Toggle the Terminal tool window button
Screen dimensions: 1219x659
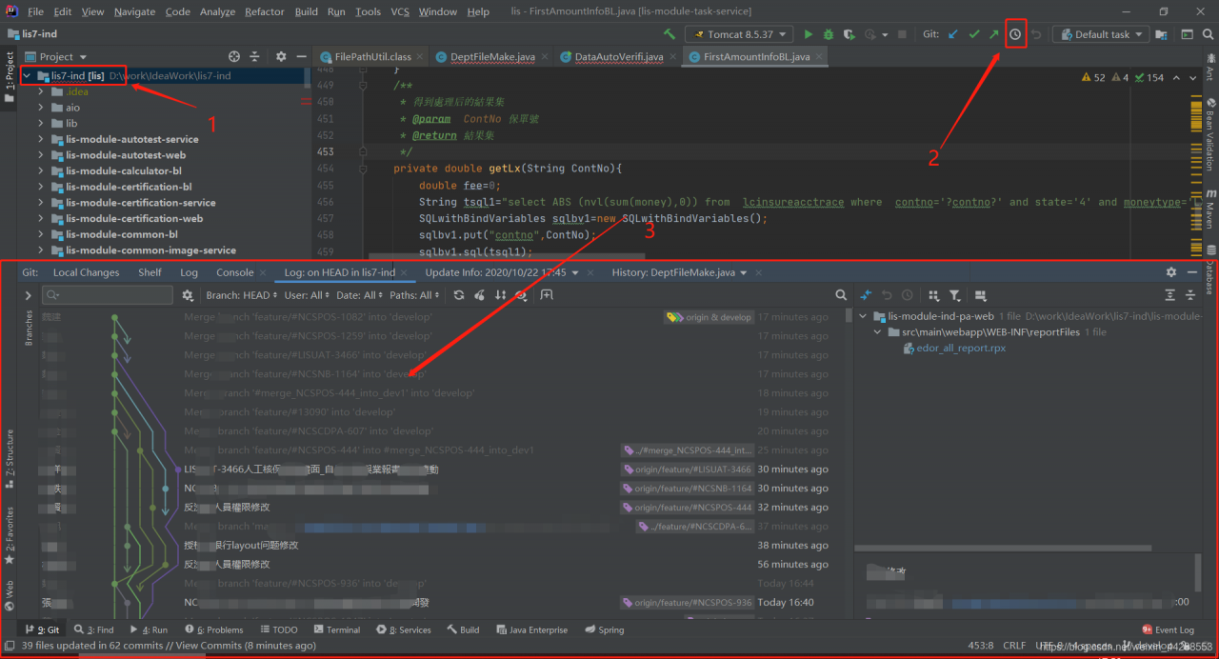pyautogui.click(x=336, y=629)
